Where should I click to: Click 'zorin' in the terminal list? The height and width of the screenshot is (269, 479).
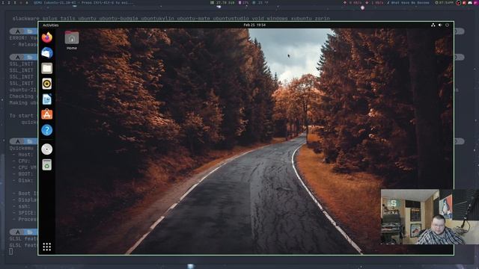tap(323, 18)
